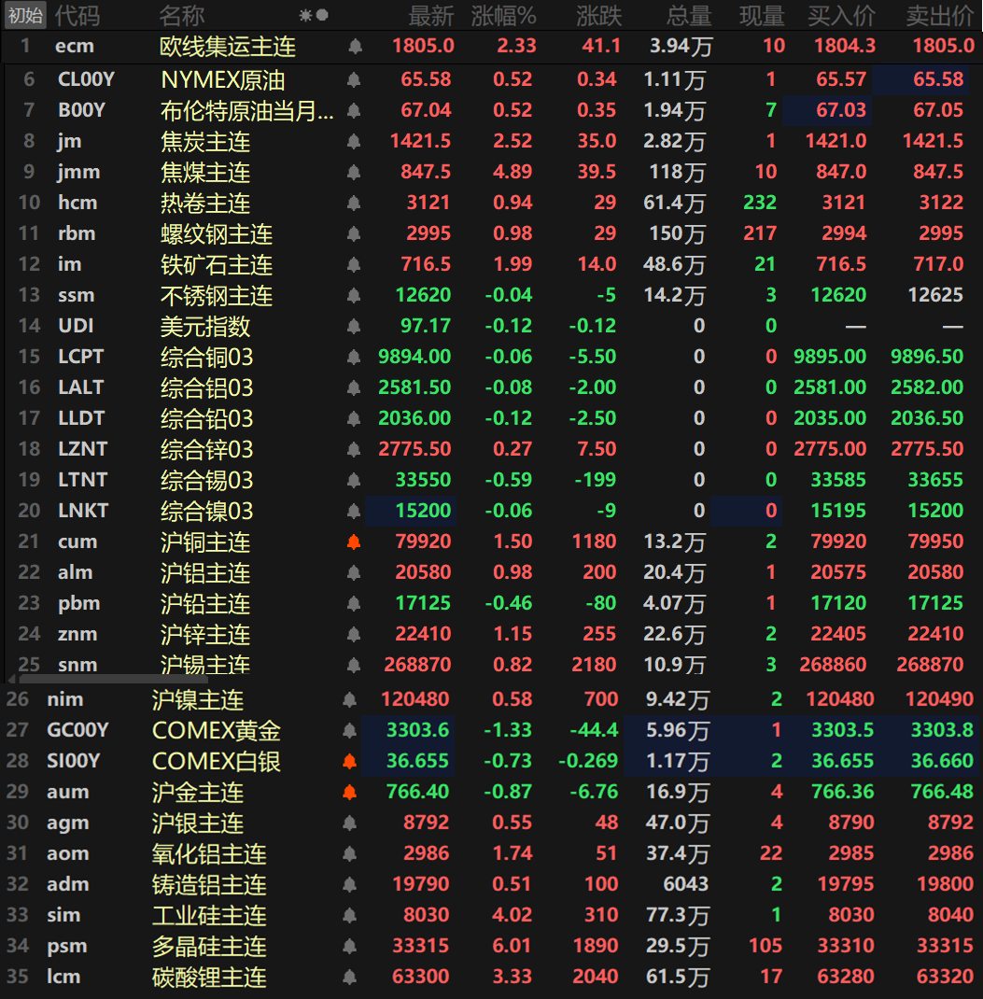This screenshot has height=999, width=983.
Task: Click the lcm code cell
Action: pyautogui.click(x=63, y=976)
